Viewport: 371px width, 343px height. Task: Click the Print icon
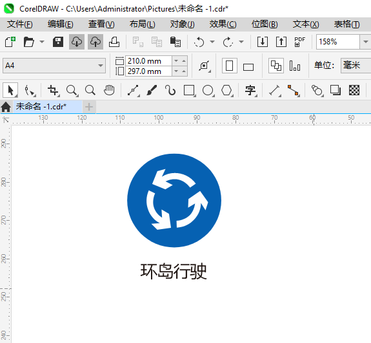point(114,42)
